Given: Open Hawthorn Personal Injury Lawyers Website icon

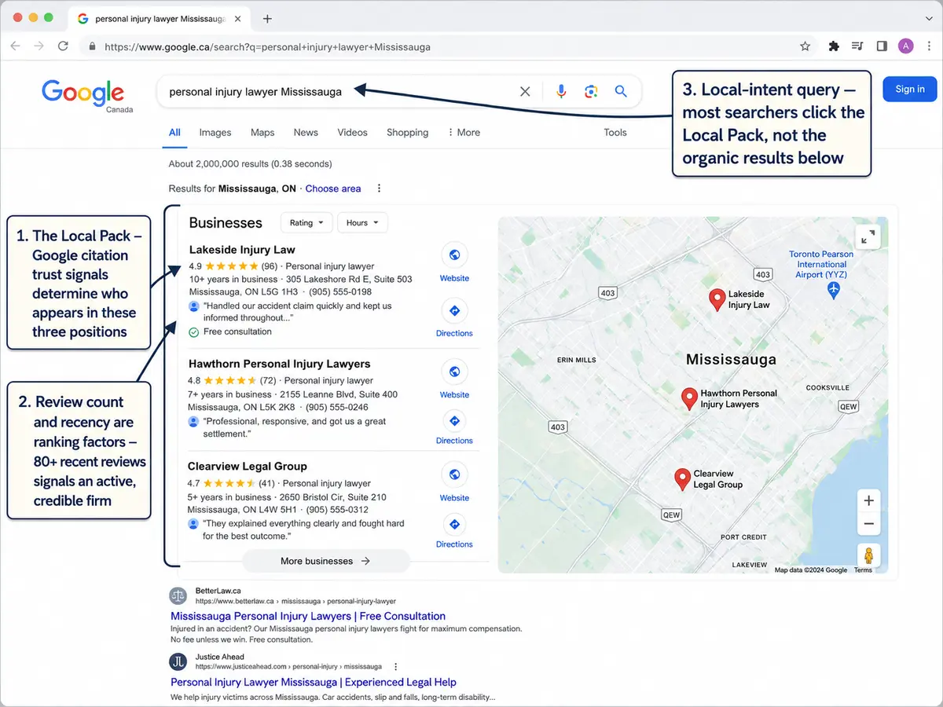Looking at the screenshot, I should point(454,372).
